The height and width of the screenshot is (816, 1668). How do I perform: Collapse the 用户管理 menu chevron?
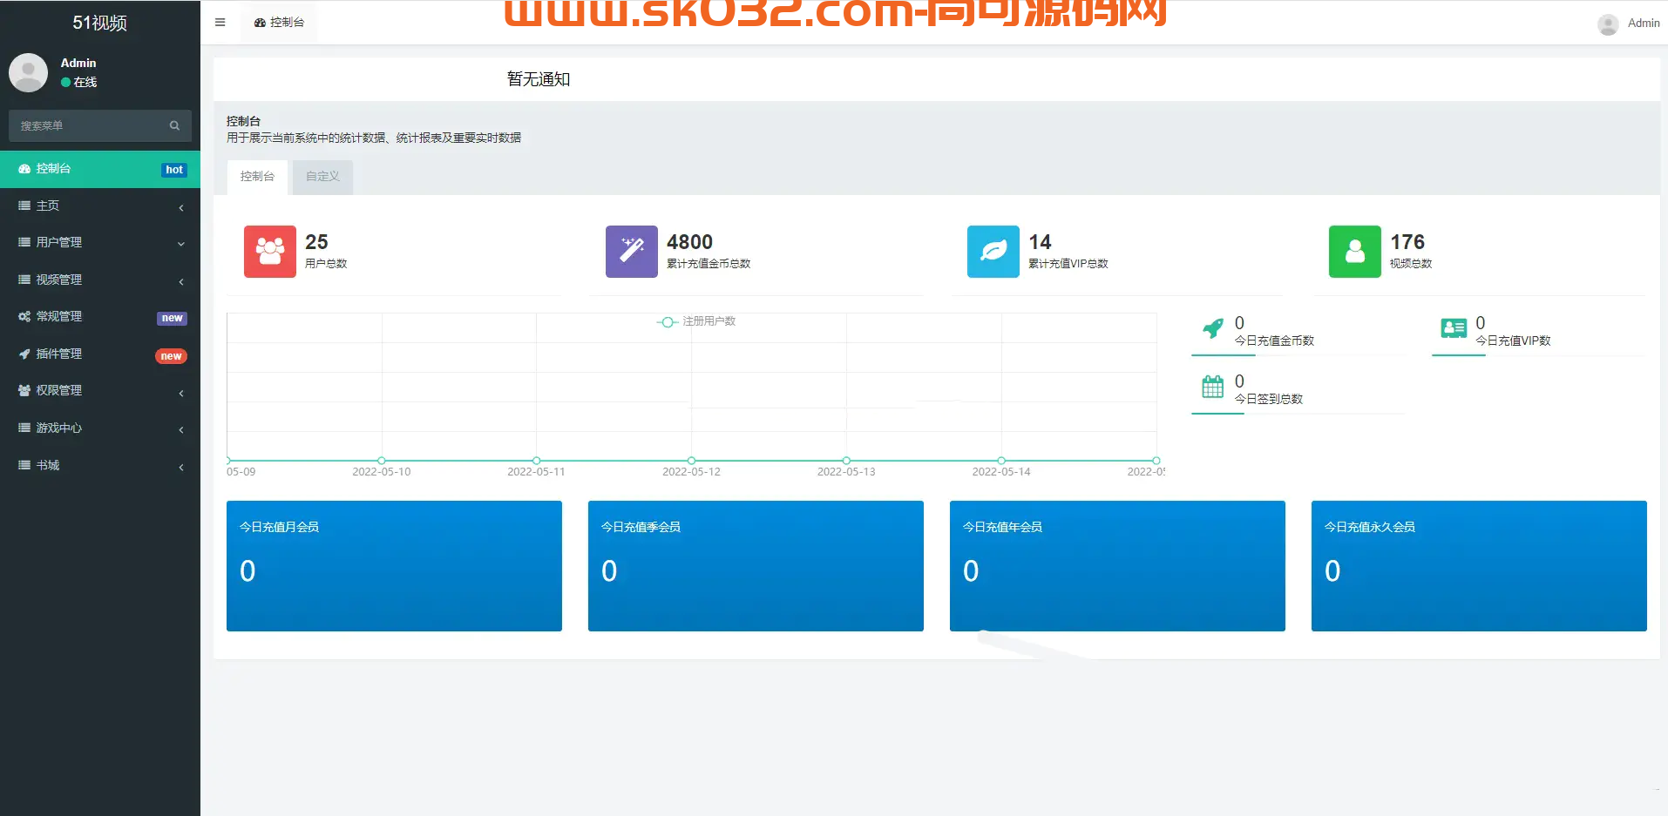tap(181, 244)
